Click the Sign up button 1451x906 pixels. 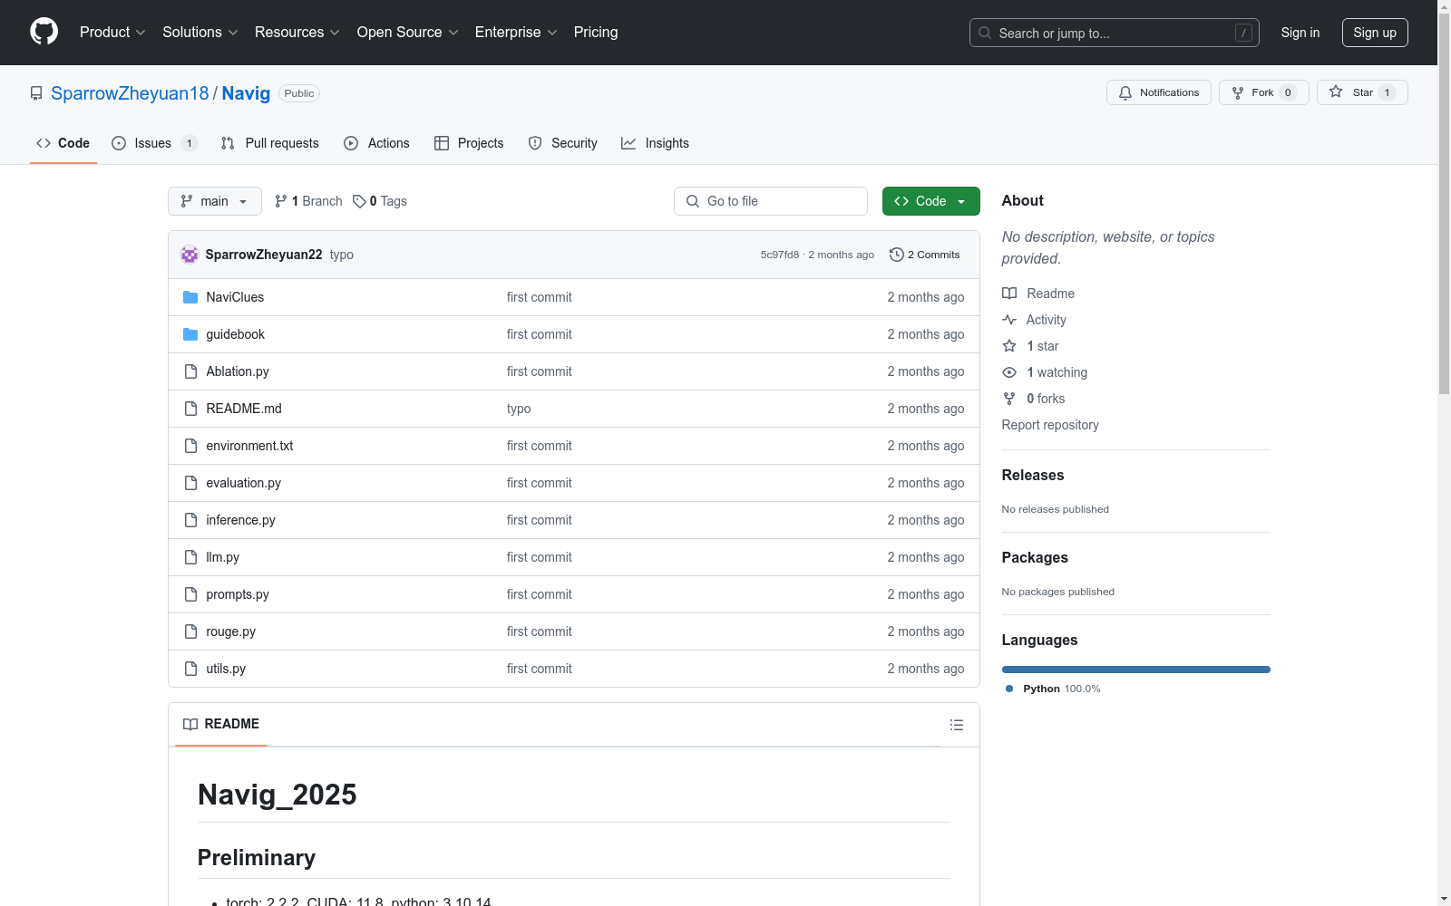(1375, 33)
